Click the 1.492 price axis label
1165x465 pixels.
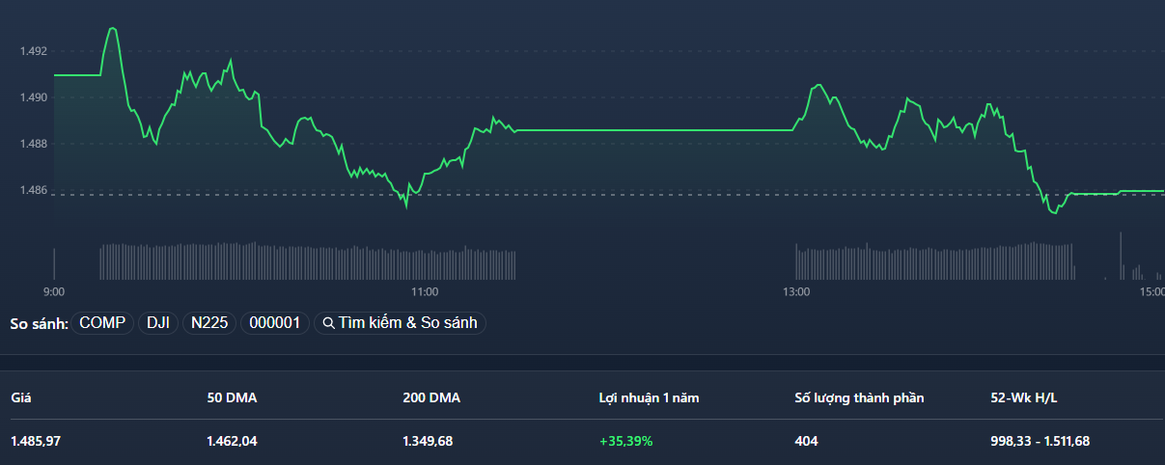34,51
